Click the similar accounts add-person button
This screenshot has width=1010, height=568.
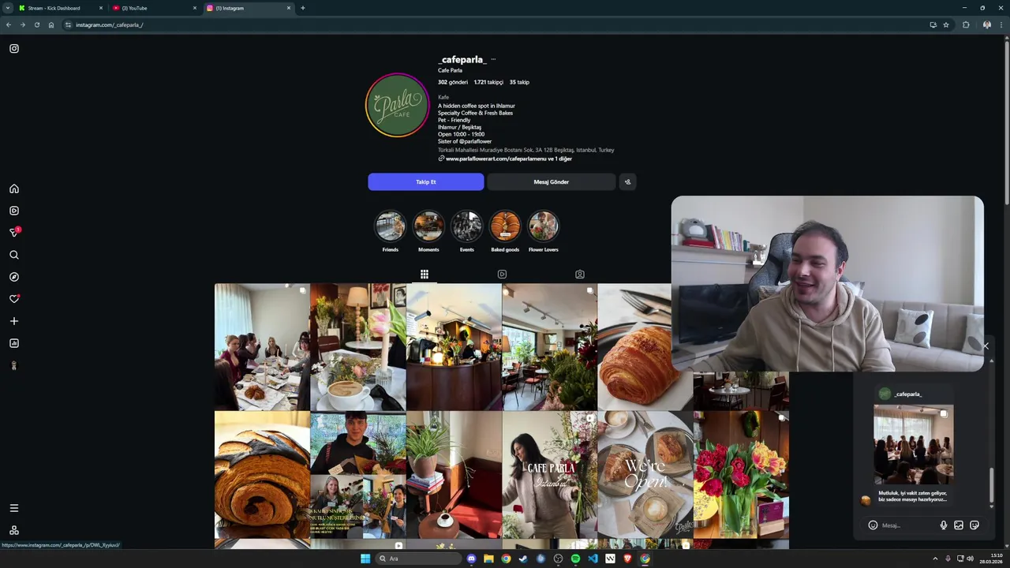[627, 182]
